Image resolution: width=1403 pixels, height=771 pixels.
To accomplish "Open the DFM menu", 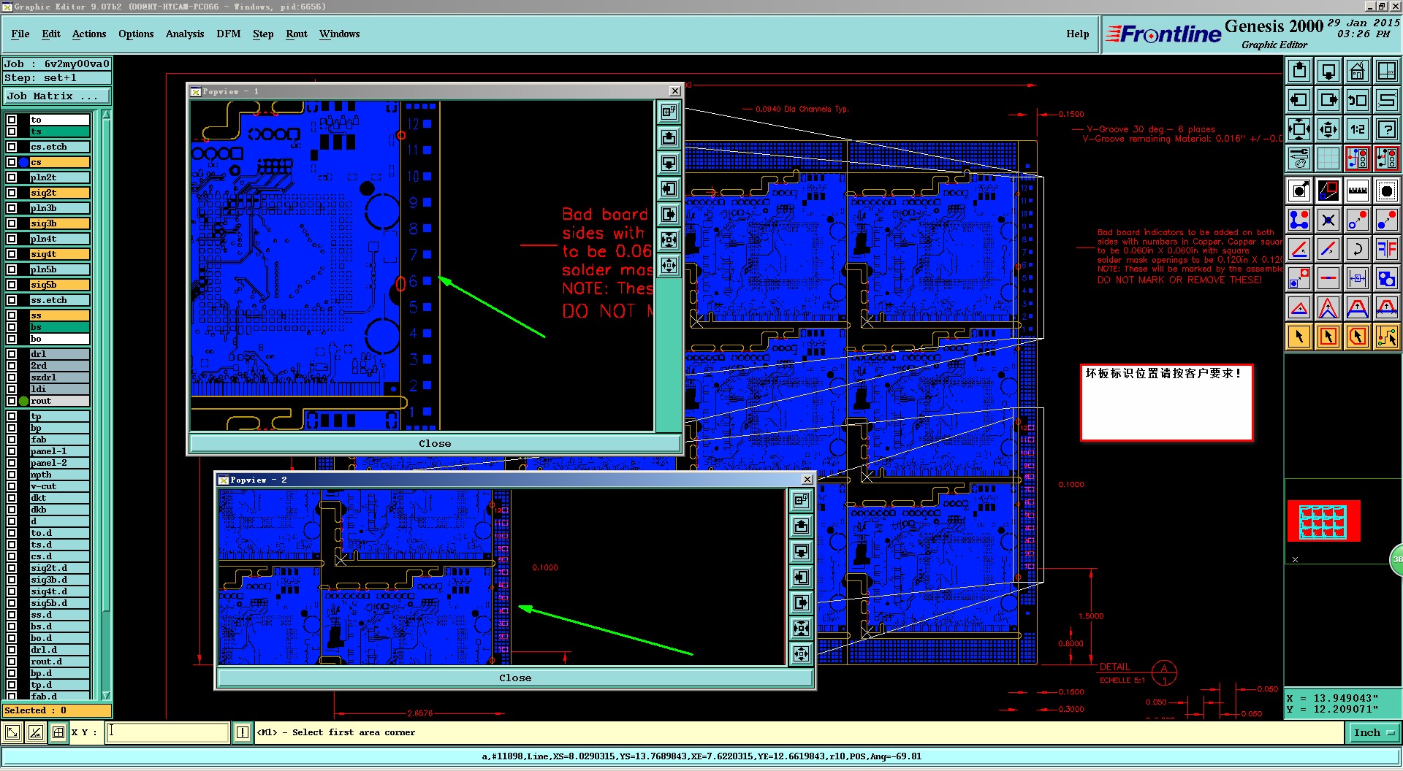I will (229, 34).
